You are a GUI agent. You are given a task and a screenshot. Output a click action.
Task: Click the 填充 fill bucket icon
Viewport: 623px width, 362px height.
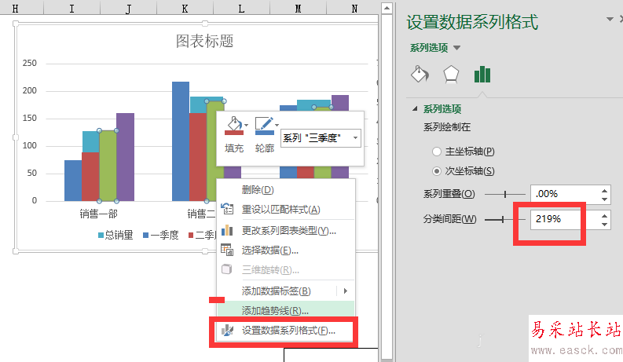point(233,126)
